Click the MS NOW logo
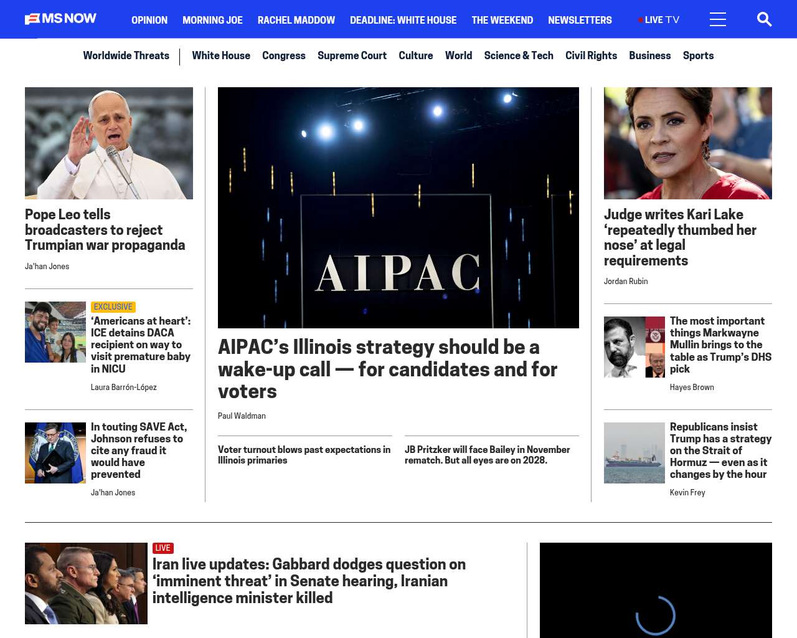 point(60,19)
